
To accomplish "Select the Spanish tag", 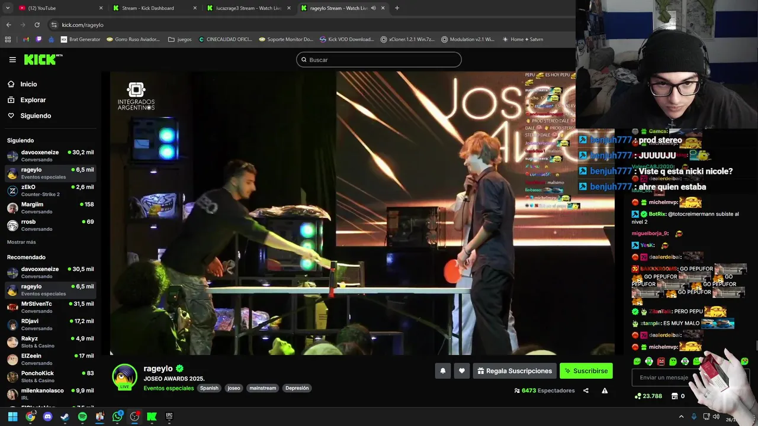I will point(209,388).
